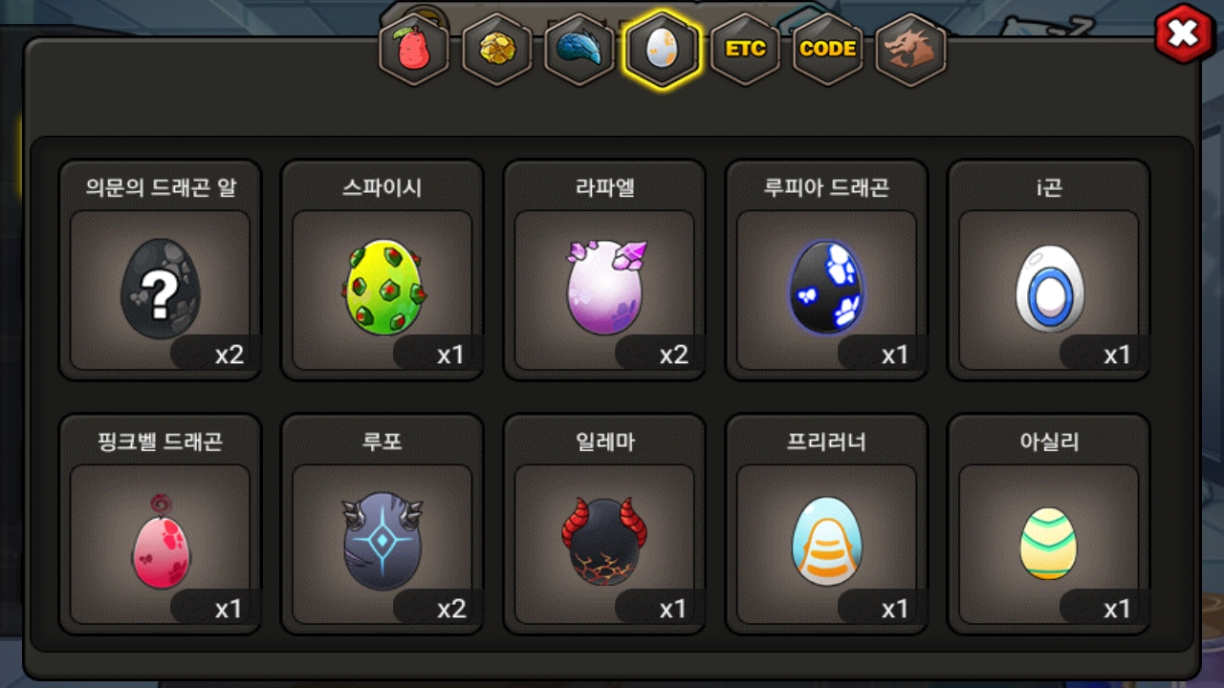Select the pink 핑크벨 드래곤 egg
The height and width of the screenshot is (688, 1224).
coord(161,524)
